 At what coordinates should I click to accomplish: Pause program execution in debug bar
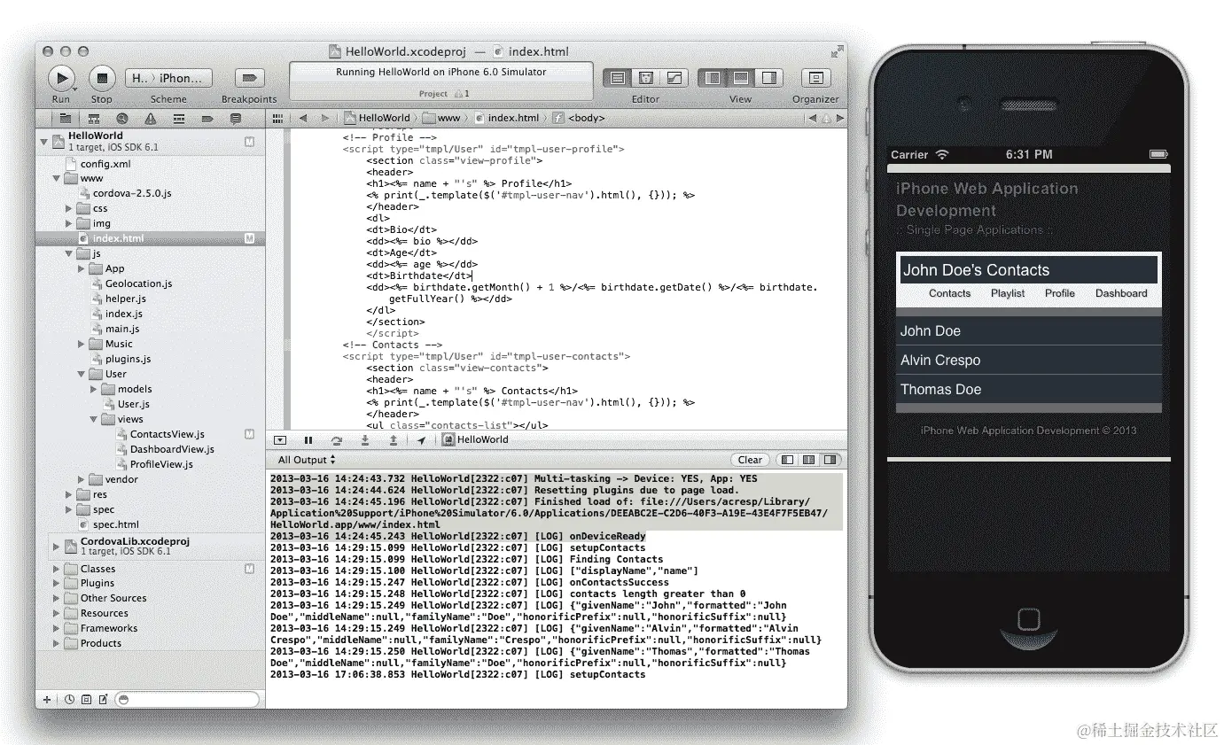coord(308,439)
